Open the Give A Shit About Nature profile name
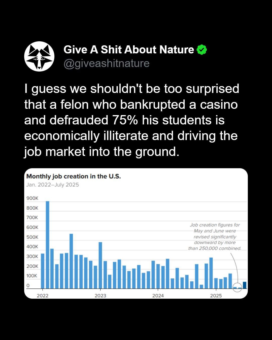The width and height of the screenshot is (272, 340). pos(129,50)
